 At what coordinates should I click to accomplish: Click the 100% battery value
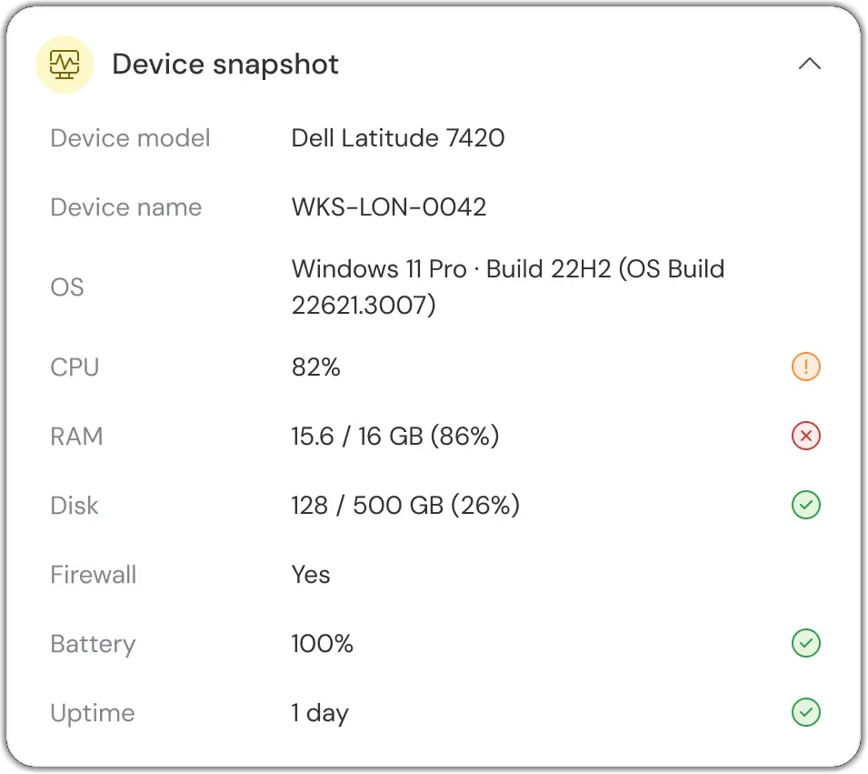[322, 644]
